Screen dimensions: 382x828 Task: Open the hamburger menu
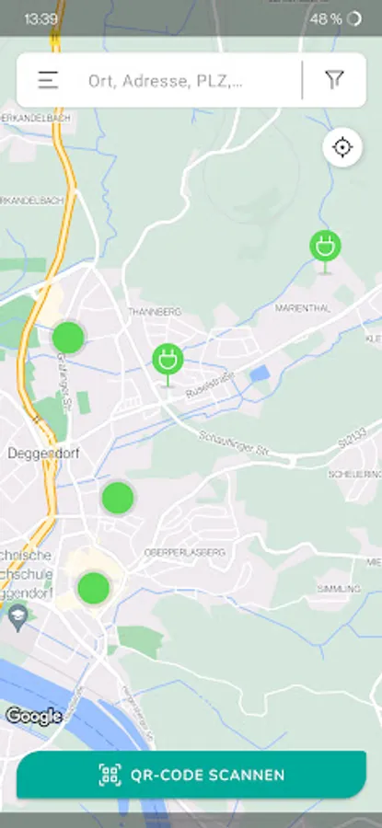pyautogui.click(x=48, y=80)
